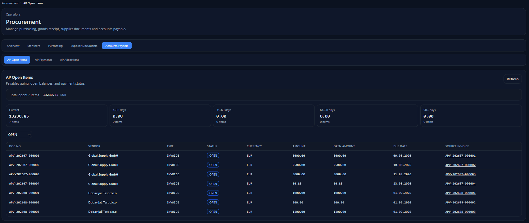The image size is (529, 223).
Task: Open source invoice APV-202608-000001 link
Action: [460, 193]
